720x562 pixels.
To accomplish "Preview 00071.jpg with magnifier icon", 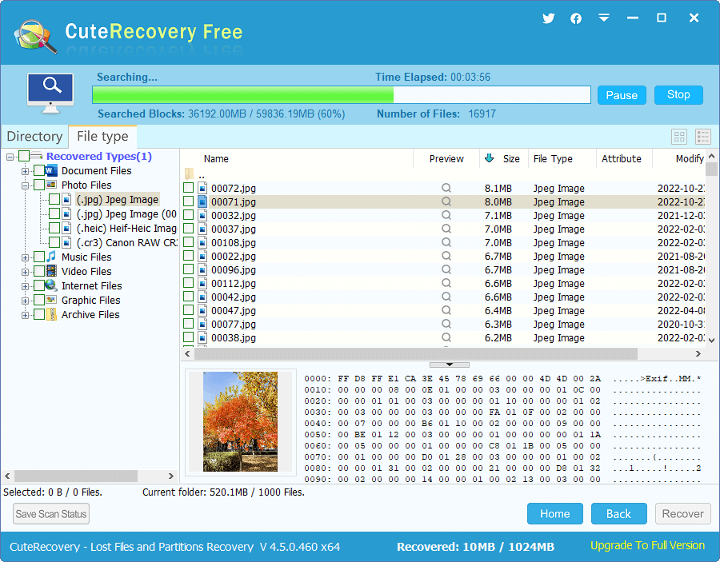I will (446, 201).
